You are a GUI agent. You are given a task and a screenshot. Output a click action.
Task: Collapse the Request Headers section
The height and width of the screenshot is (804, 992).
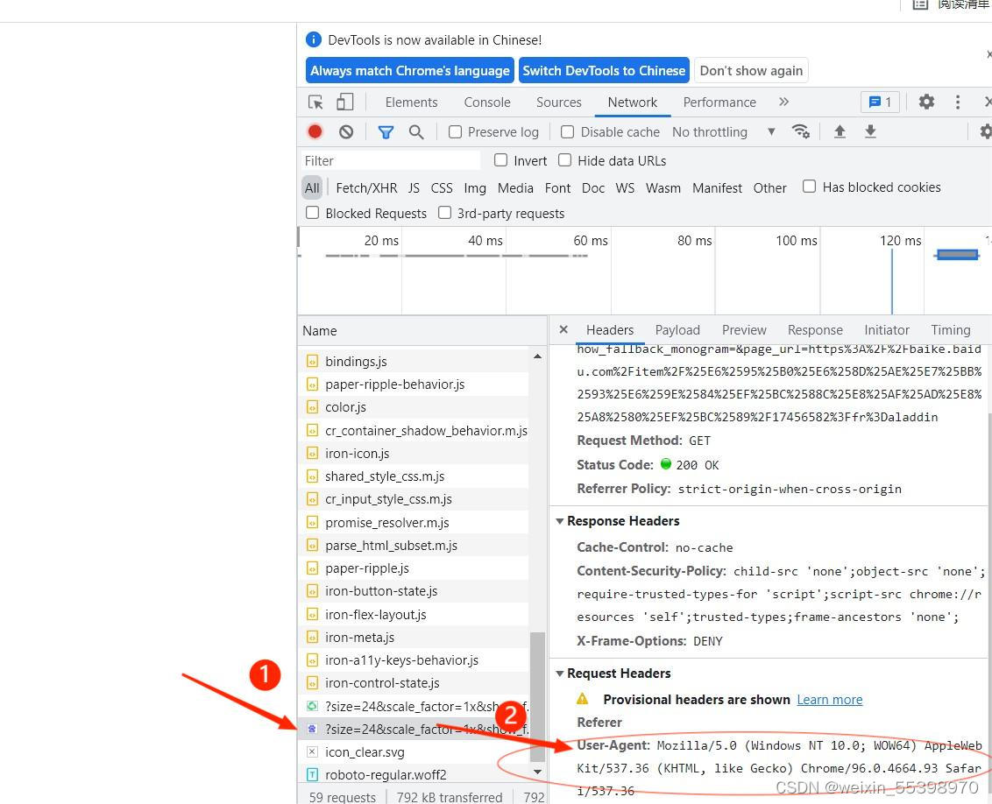click(559, 674)
